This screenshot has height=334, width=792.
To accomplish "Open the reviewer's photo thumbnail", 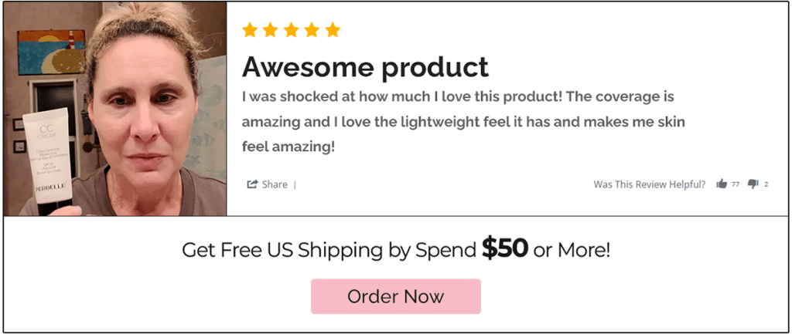I will pos(116,108).
